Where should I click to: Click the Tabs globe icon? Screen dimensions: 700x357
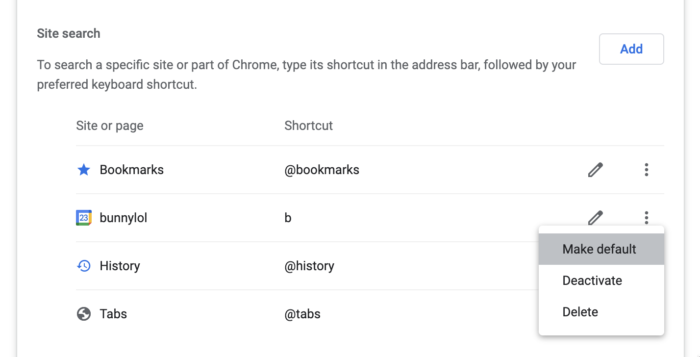coord(84,314)
